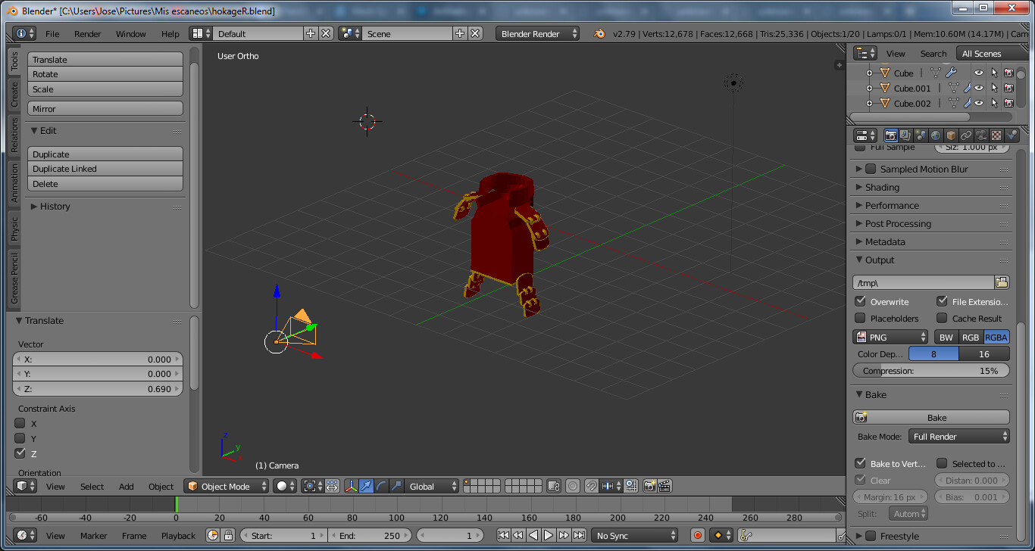Add a new screen layout with plus button
Viewport: 1035px width, 551px height.
pos(311,33)
